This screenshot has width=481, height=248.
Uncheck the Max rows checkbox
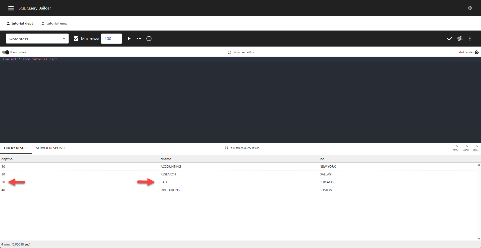point(76,39)
